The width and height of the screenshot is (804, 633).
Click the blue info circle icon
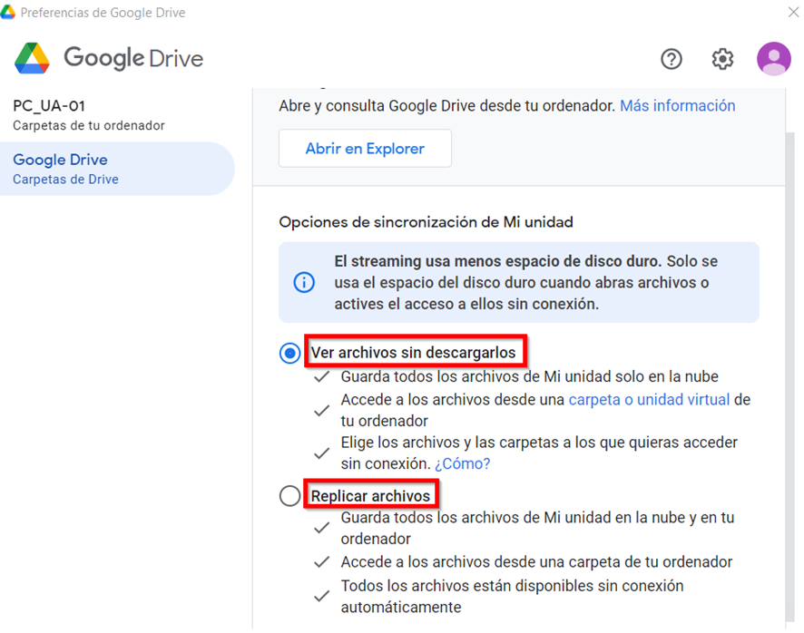point(304,282)
